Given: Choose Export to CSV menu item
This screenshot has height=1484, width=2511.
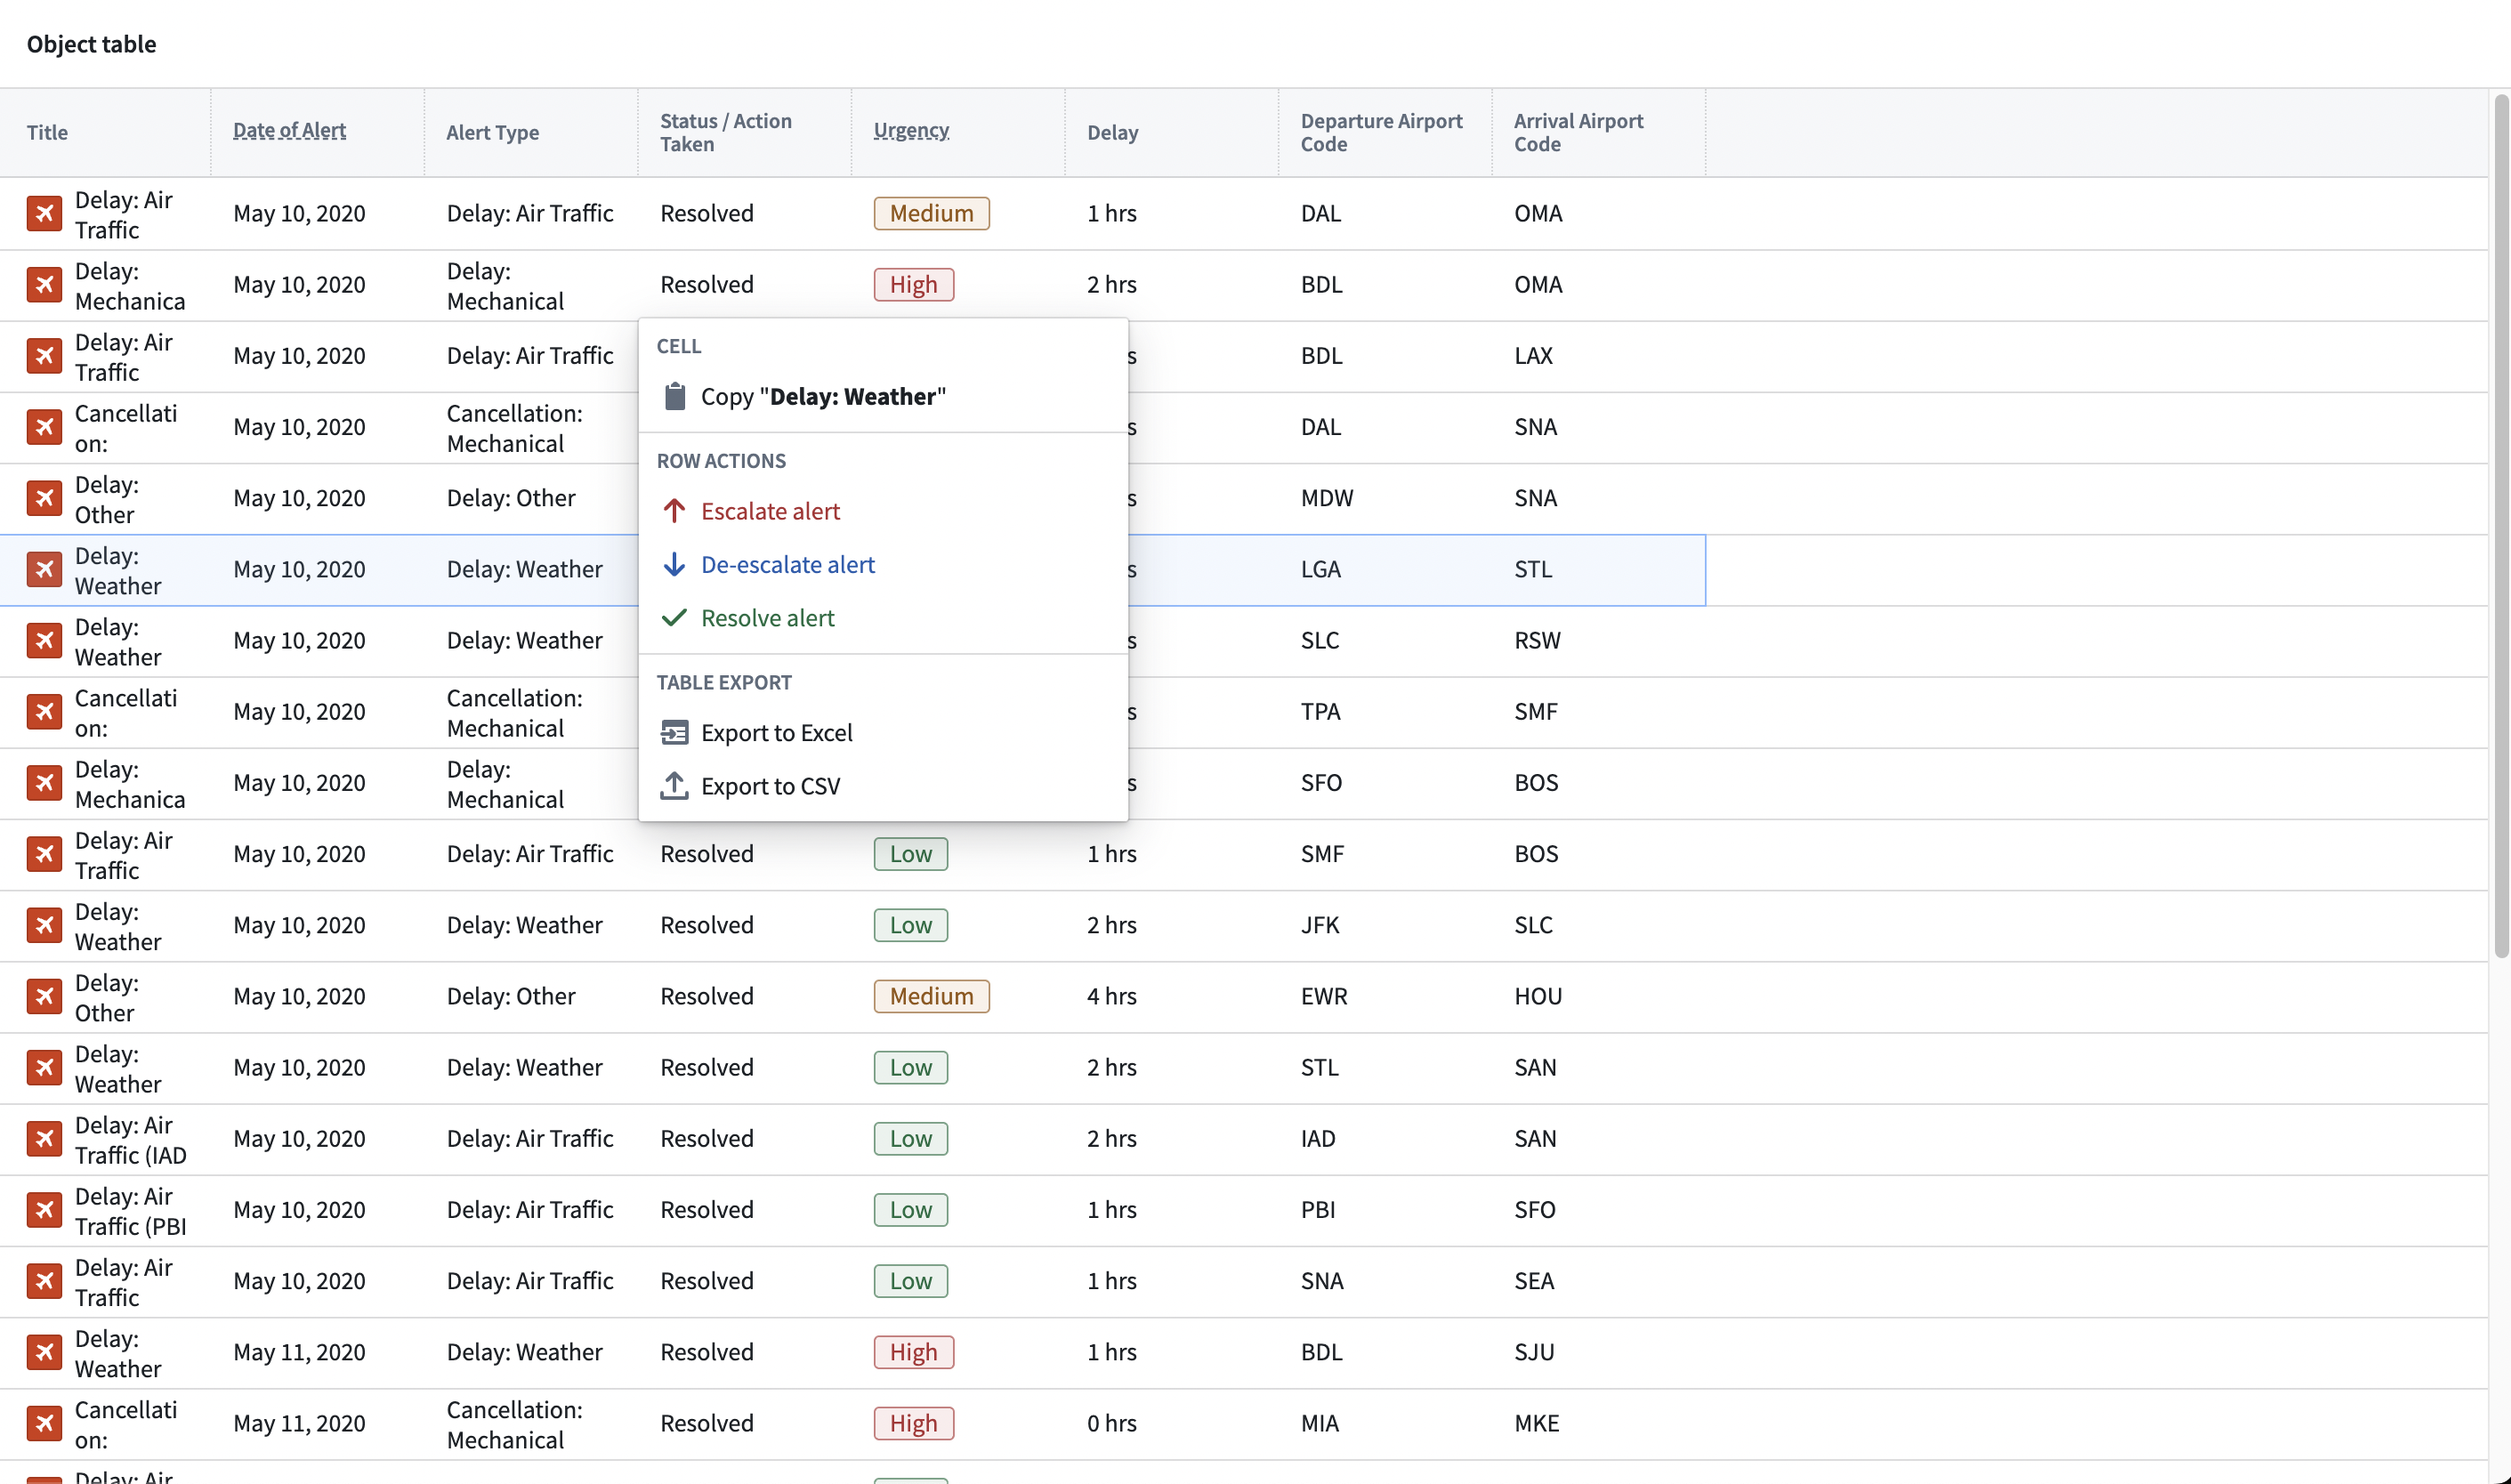Looking at the screenshot, I should point(883,786).
